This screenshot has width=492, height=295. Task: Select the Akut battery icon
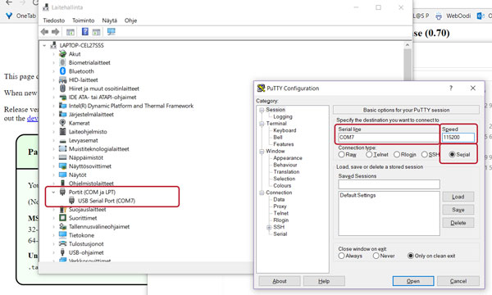(63, 54)
